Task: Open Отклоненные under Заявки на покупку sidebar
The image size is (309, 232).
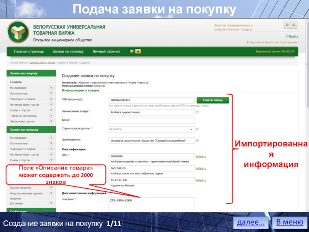Action: pos(19,94)
